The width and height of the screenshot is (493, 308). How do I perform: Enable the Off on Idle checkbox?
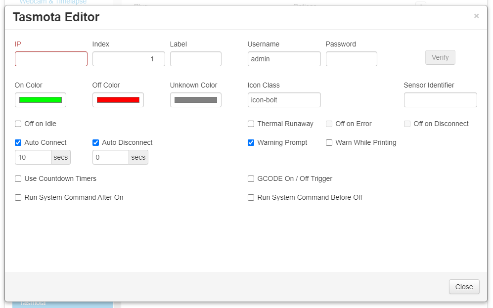18,124
